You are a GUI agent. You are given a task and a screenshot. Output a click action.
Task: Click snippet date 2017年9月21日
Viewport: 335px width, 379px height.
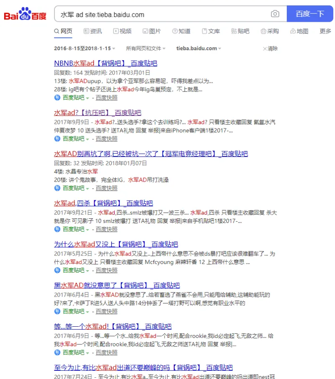[73, 213]
